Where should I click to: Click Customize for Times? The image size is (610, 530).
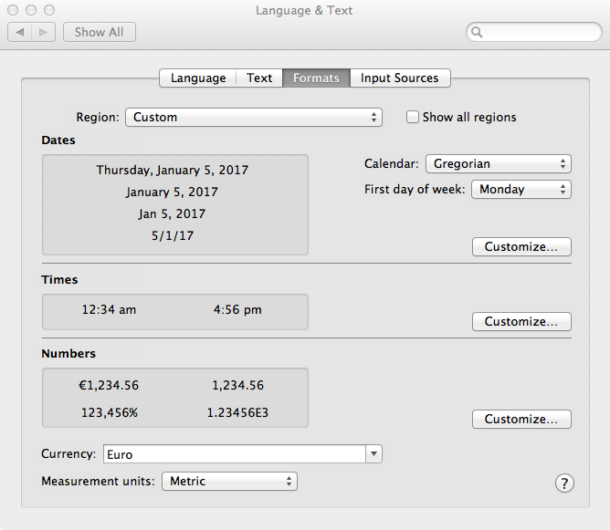(x=521, y=322)
